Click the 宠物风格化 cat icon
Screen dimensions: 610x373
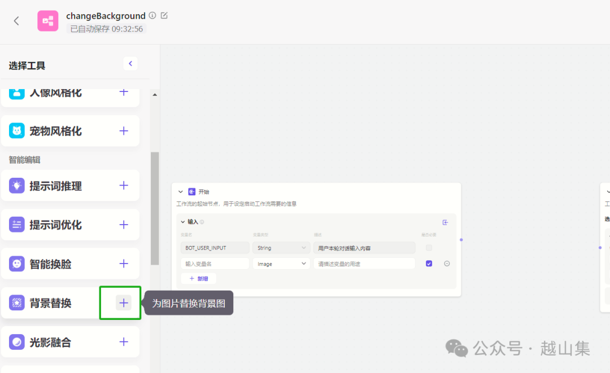17,131
